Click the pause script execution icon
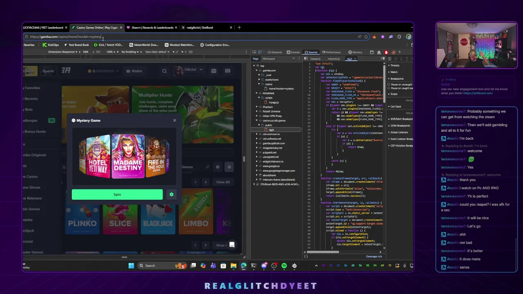Screen dimensions: 523x294 tap(389, 59)
